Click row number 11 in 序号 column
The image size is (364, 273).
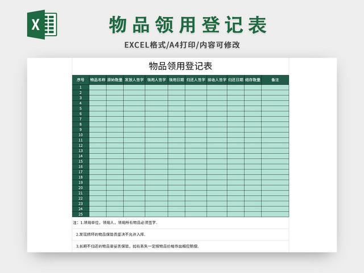point(81,140)
